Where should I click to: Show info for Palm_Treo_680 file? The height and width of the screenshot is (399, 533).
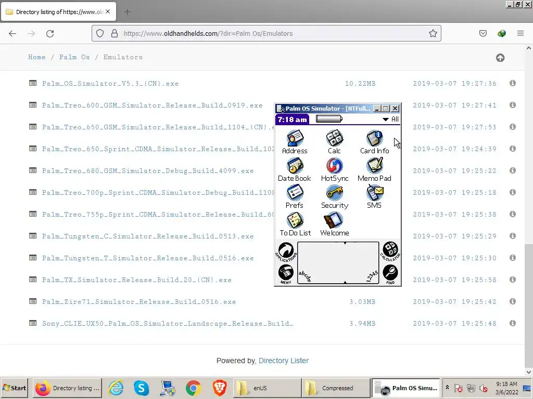(513, 170)
